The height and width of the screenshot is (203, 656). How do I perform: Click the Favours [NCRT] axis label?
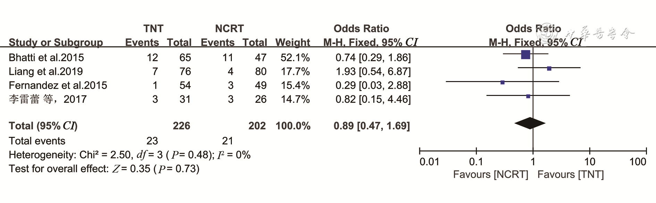pos(490,174)
